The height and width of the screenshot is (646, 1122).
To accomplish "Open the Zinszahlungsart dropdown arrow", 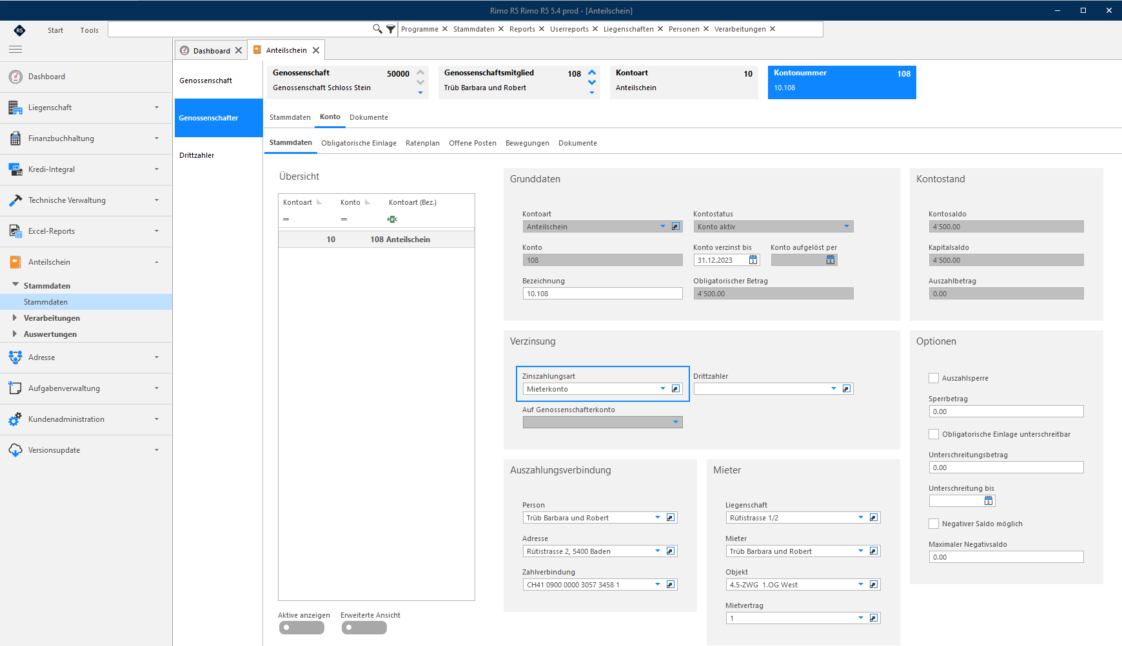I will [x=663, y=389].
